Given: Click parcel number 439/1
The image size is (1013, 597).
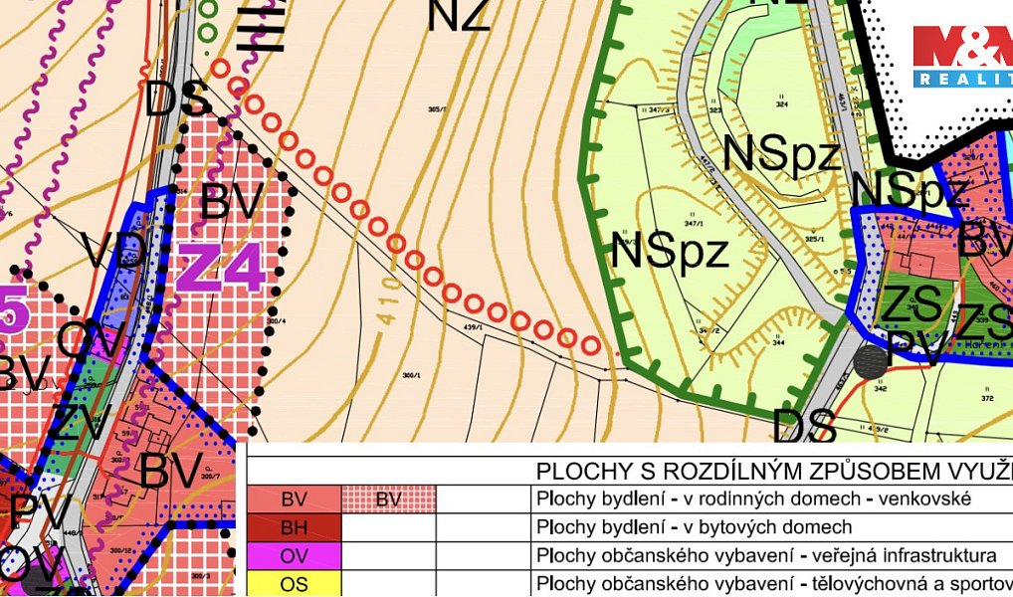Looking at the screenshot, I should coord(474,327).
